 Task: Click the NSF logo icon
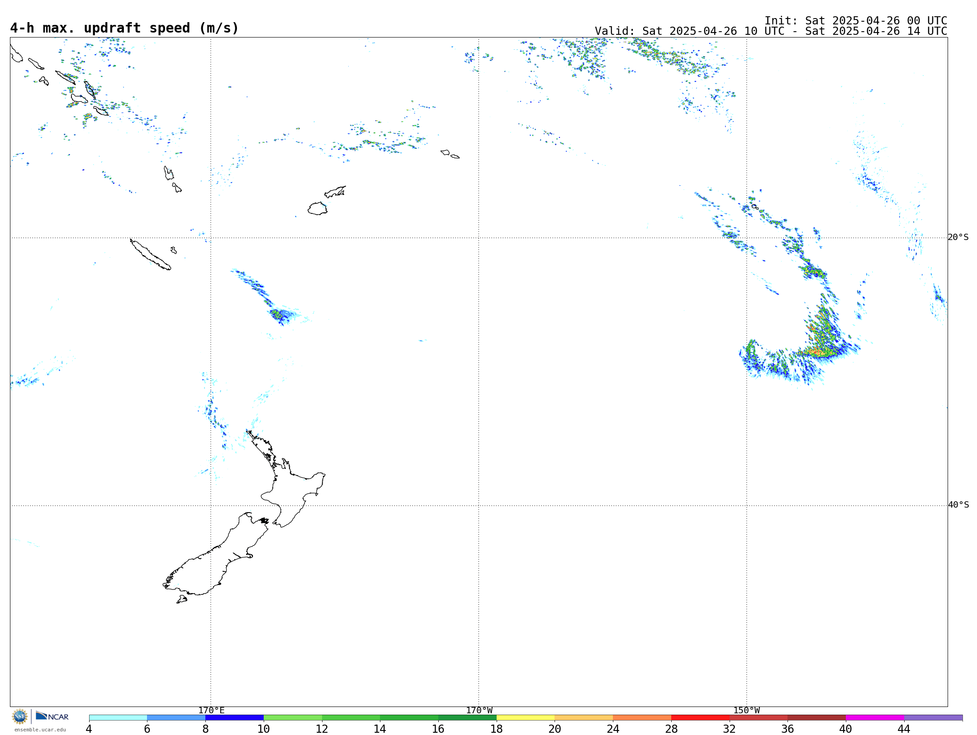coord(20,716)
